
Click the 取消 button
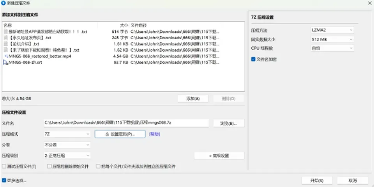click(353, 180)
